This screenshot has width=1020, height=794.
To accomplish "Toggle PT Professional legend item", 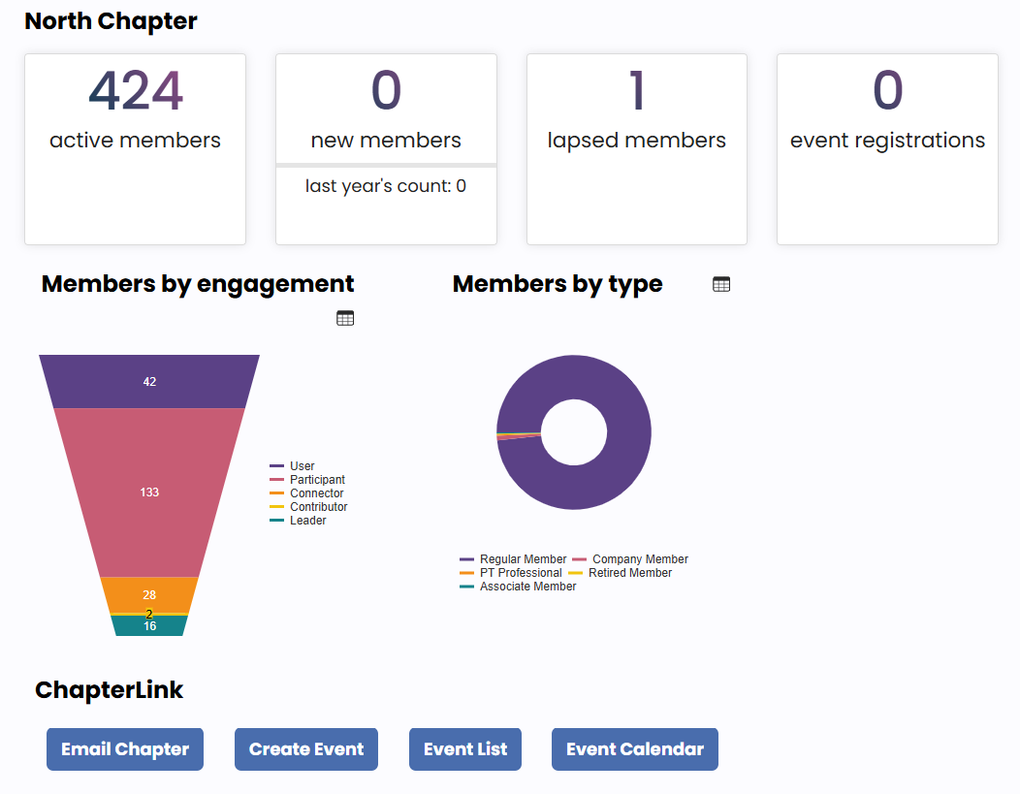I will (520, 573).
